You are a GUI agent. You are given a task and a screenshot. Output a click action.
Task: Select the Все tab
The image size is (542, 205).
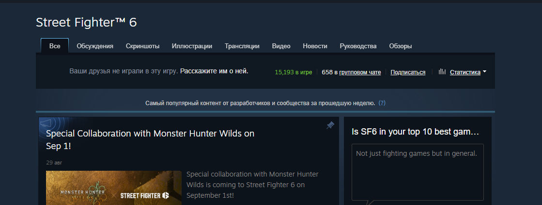pos(55,46)
